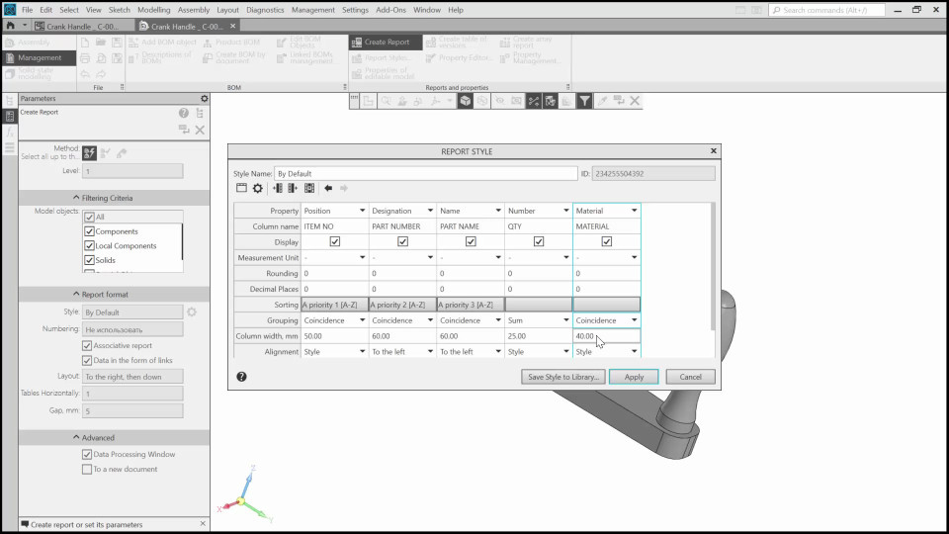Click first table-window icon in Report Style toolbar
This screenshot has height=534, width=949.
click(241, 188)
